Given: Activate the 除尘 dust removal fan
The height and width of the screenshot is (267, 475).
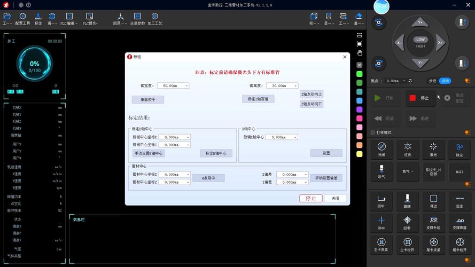Looking at the screenshot, I should (460, 150).
